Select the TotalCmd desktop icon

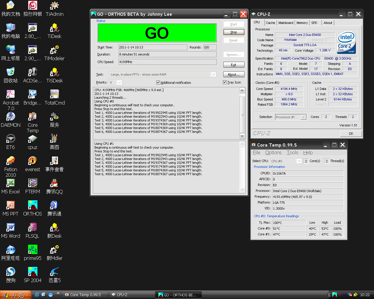point(55,97)
